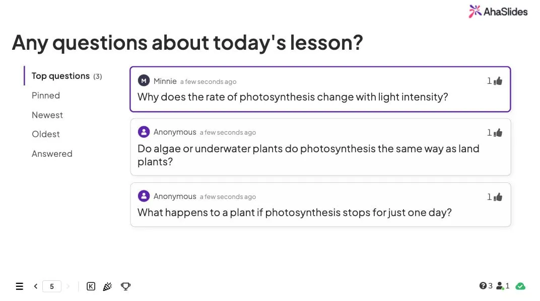Viewport: 540px width, 301px height.
Task: Switch to the Newest tab
Action: pos(47,115)
